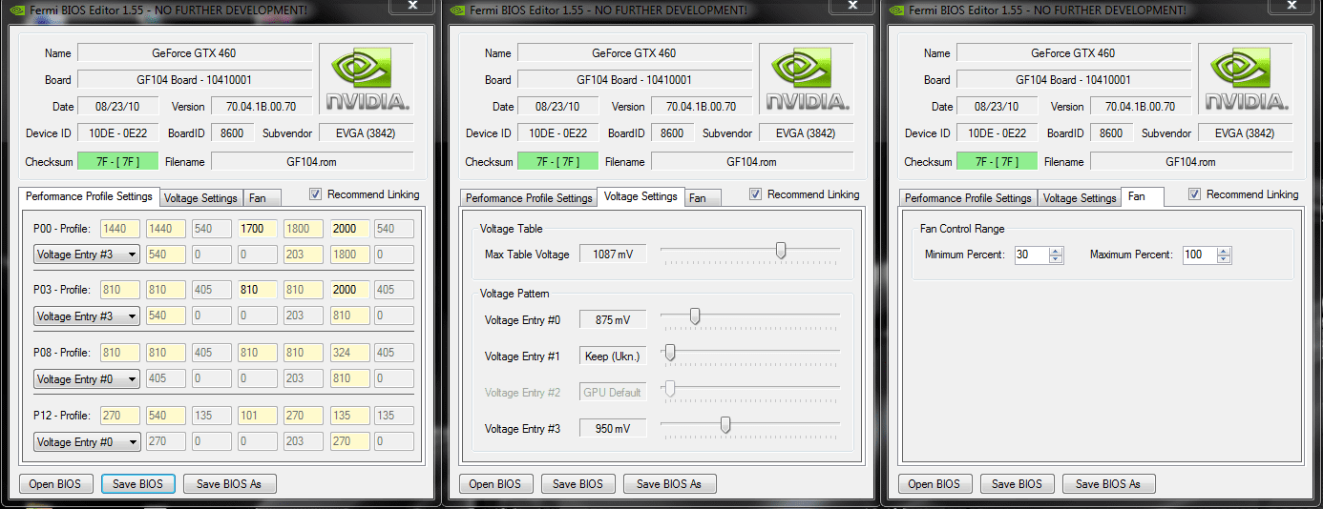Click Open BIOS in Performance Profile window
This screenshot has height=509, width=1323.
tap(55, 483)
